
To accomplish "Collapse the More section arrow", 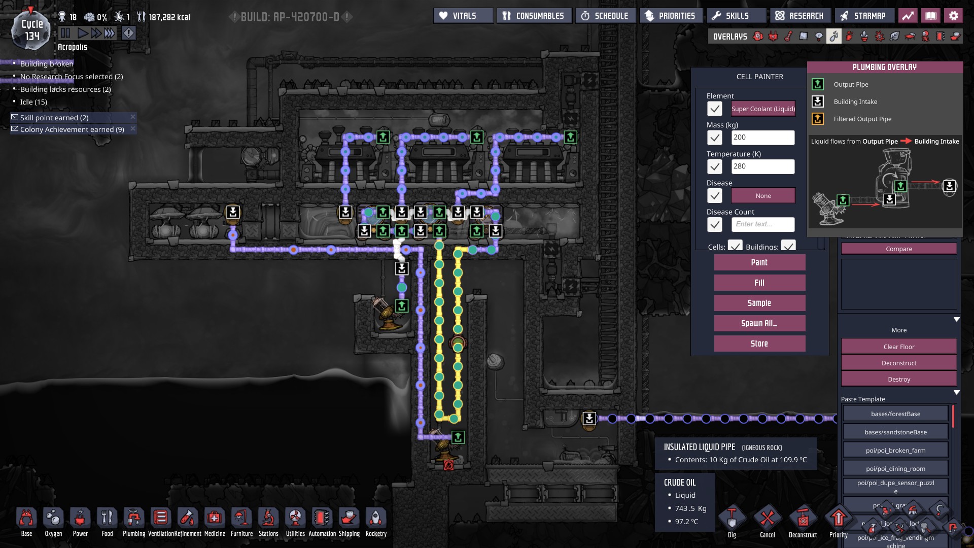I will (x=956, y=320).
